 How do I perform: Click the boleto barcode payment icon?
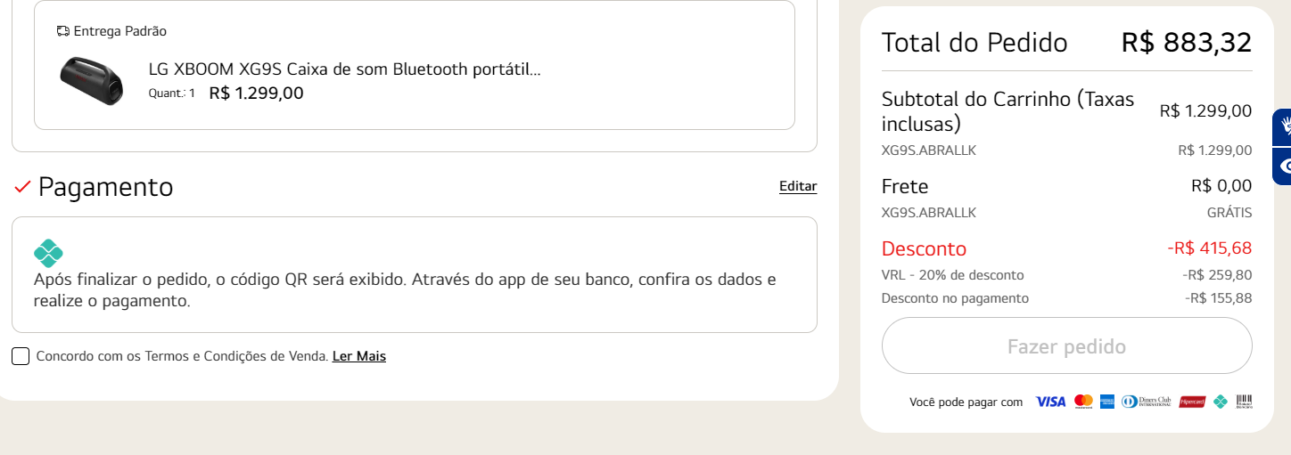pos(1244,402)
